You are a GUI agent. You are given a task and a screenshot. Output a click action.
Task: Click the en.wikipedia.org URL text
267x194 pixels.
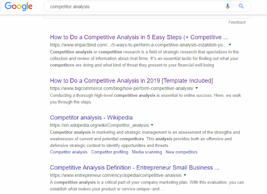[x=99, y=125]
